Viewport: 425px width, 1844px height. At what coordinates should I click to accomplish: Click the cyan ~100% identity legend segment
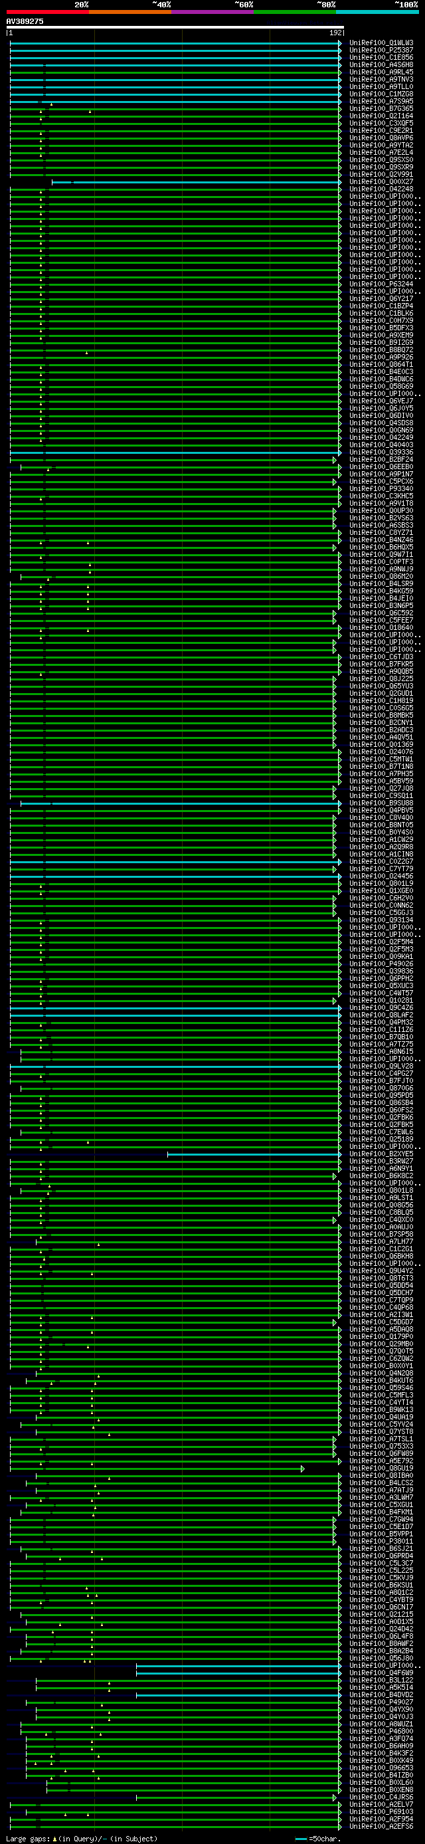click(x=377, y=12)
